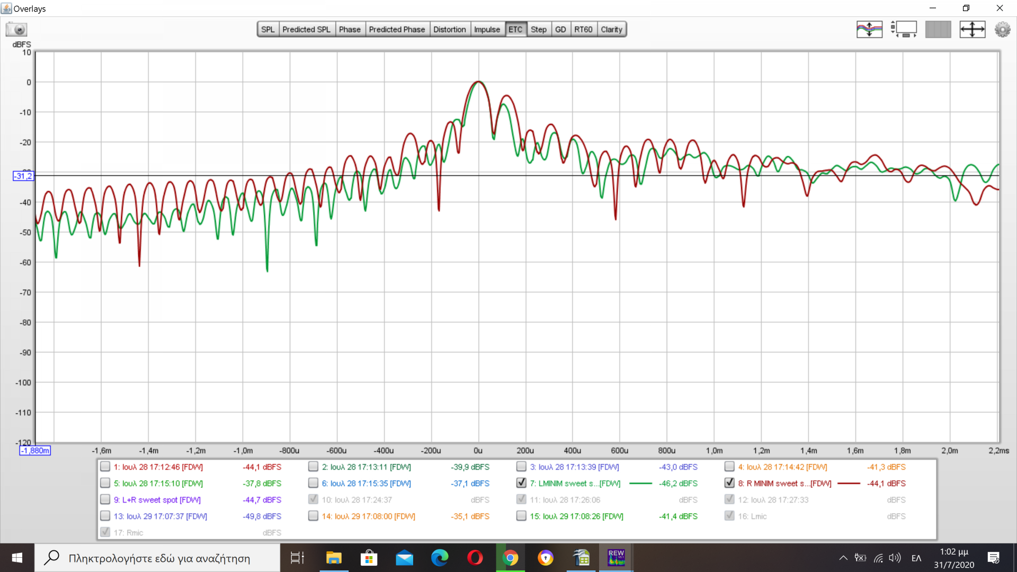Screen dimensions: 1017x572
Task: Open Windows Start menu
Action: tap(17, 558)
